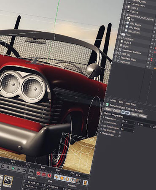Image resolution: width=156 pixels, height=190 pixels.
Task: Open the Mode menu in Attributes panel
Action: pyautogui.click(x=113, y=100)
